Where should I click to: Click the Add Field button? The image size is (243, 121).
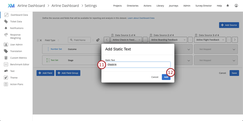pyautogui.click(x=45, y=73)
